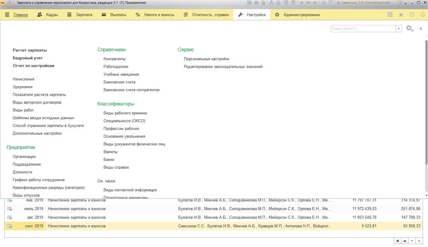Image resolution: width=428 pixels, height=247 pixels.
Task: Move up one row arrow button
Action: [405, 241]
